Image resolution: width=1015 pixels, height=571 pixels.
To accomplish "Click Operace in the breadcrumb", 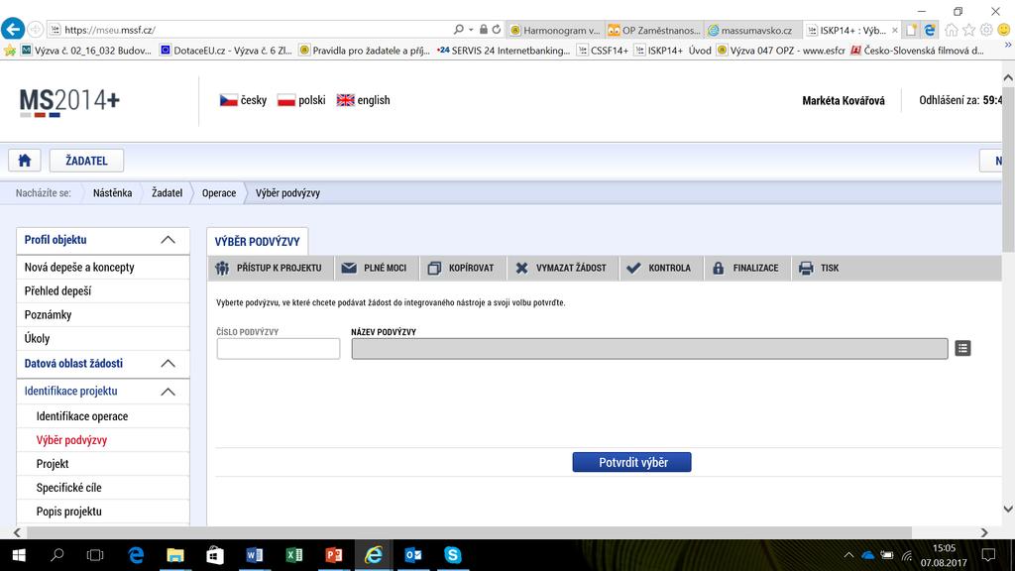I will [219, 193].
